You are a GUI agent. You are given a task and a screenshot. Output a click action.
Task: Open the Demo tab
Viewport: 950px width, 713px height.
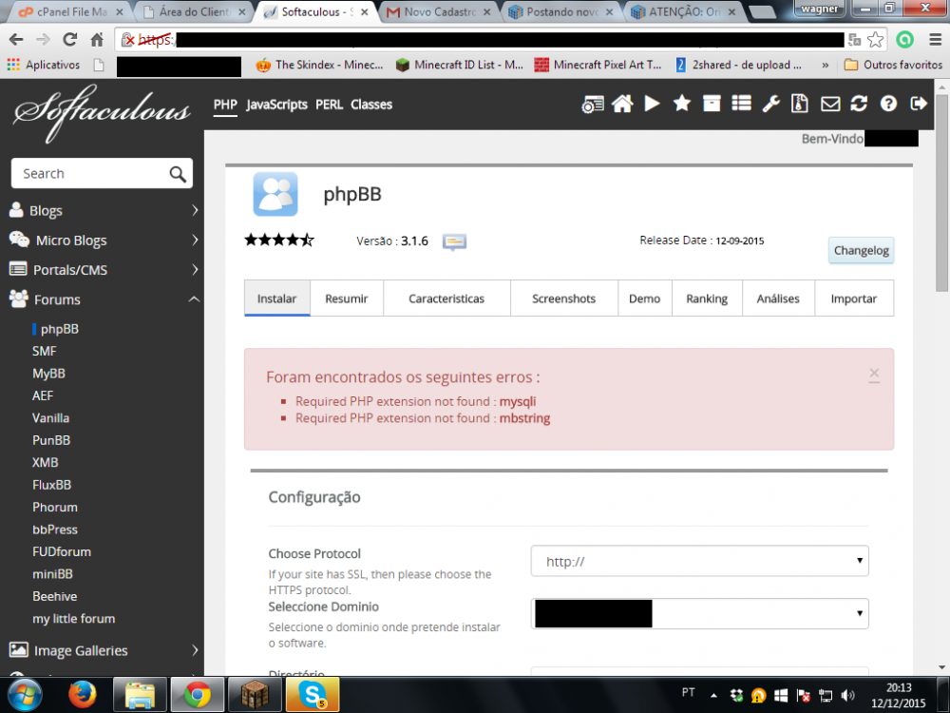(644, 299)
